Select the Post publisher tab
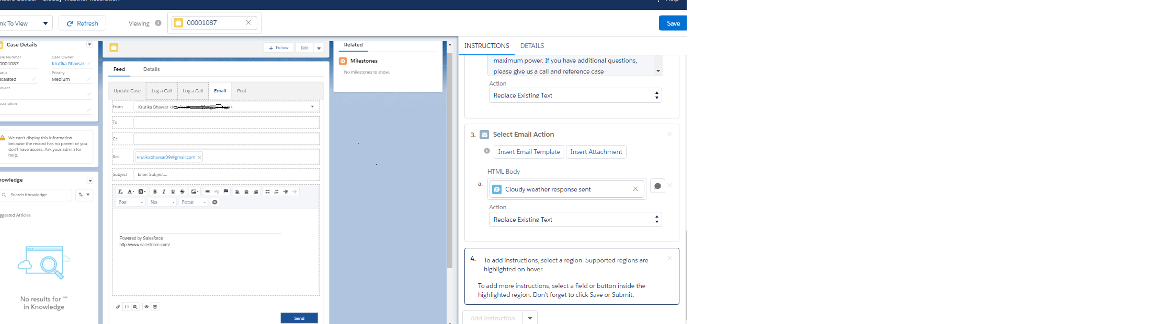1159x324 pixels. point(242,91)
